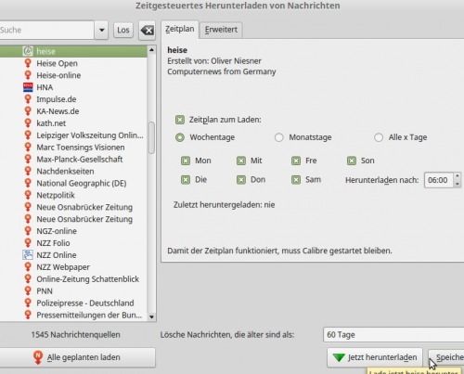Click the icon beside NGZ-online

tap(28, 231)
